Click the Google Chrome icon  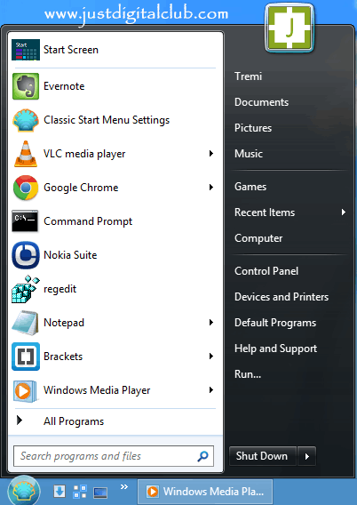[x=26, y=188]
